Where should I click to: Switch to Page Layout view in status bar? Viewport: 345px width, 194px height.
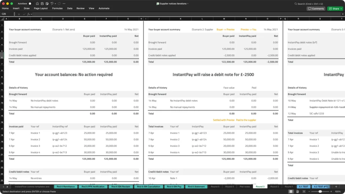tap(298, 191)
